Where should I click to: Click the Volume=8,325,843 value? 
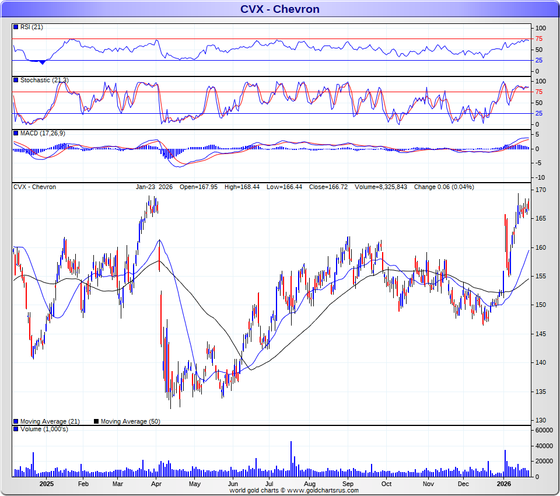tap(381, 187)
